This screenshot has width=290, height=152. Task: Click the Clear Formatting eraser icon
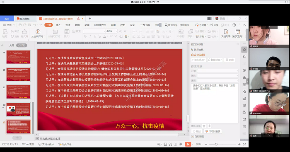point(121,36)
